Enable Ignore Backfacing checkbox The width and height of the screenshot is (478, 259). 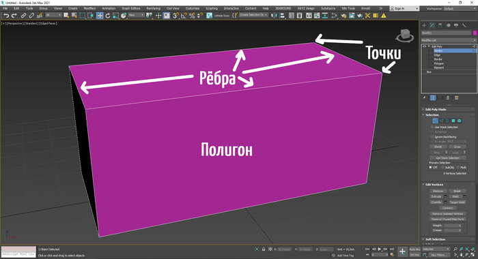(432, 136)
